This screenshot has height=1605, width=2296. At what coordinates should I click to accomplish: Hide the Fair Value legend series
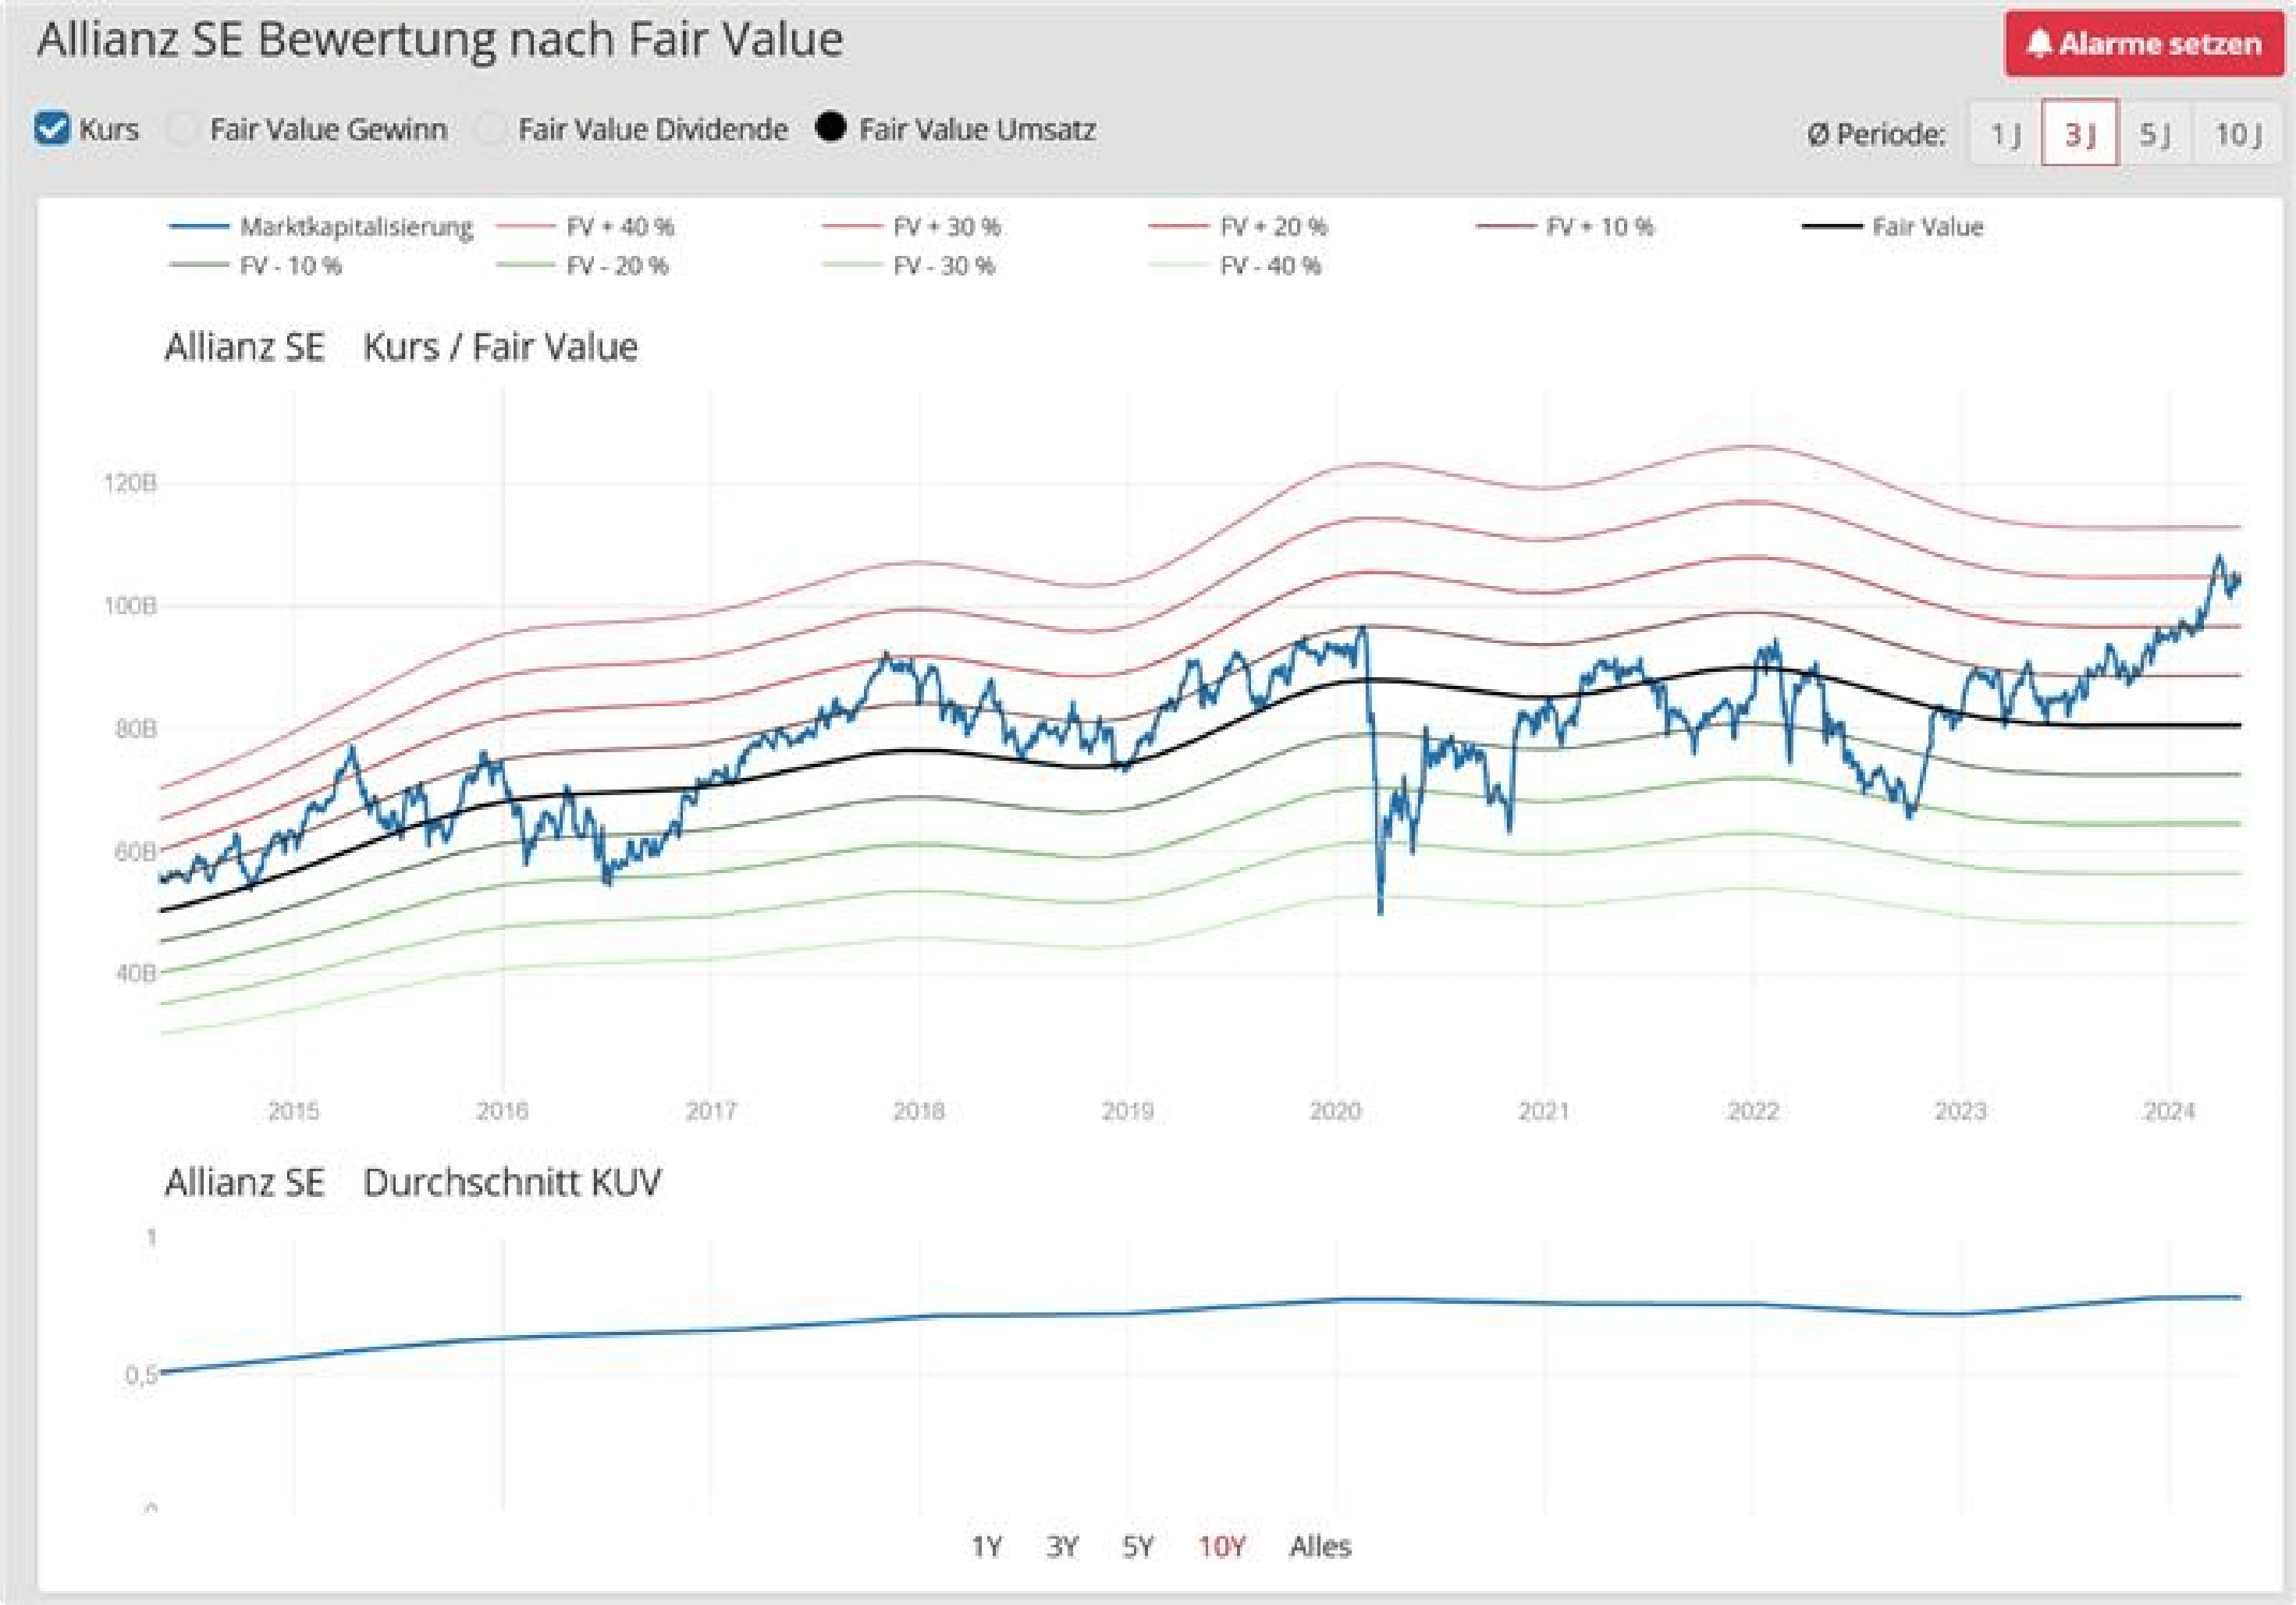pos(1893,227)
